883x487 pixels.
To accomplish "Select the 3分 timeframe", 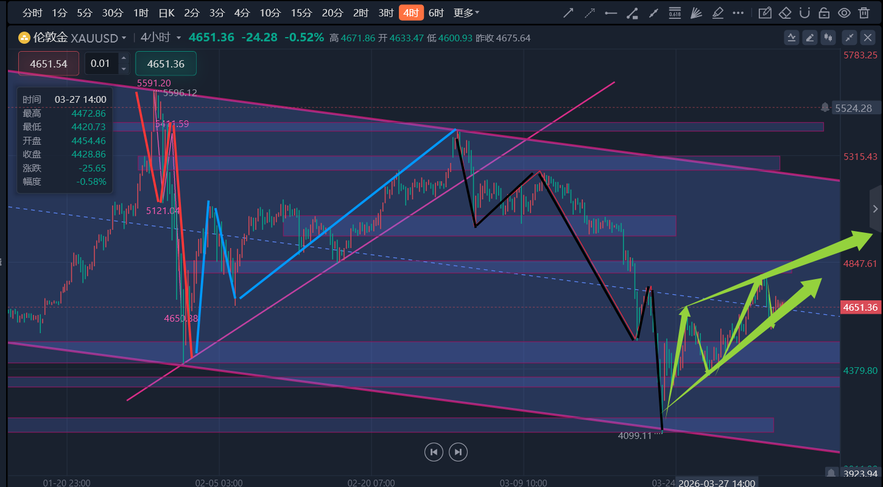I will 217,13.
